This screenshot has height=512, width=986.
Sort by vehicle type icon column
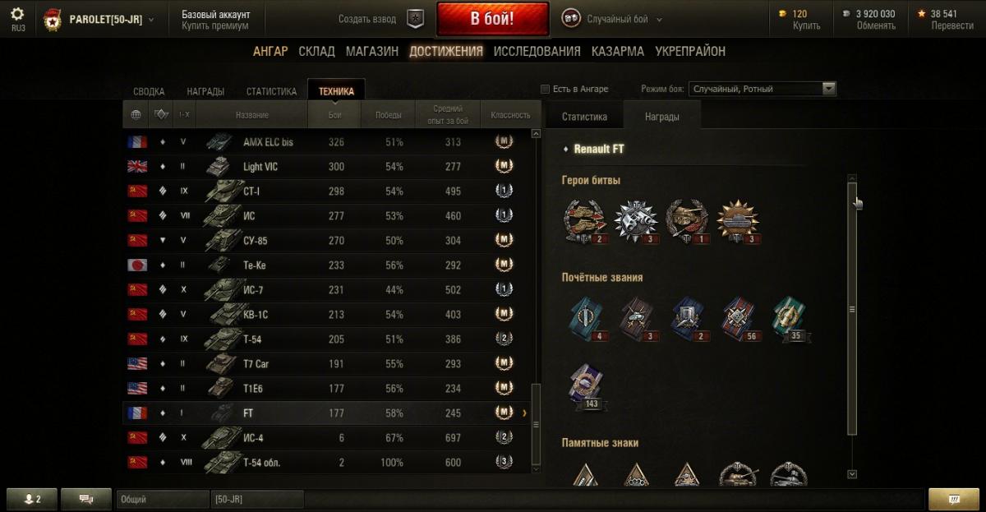pyautogui.click(x=161, y=115)
